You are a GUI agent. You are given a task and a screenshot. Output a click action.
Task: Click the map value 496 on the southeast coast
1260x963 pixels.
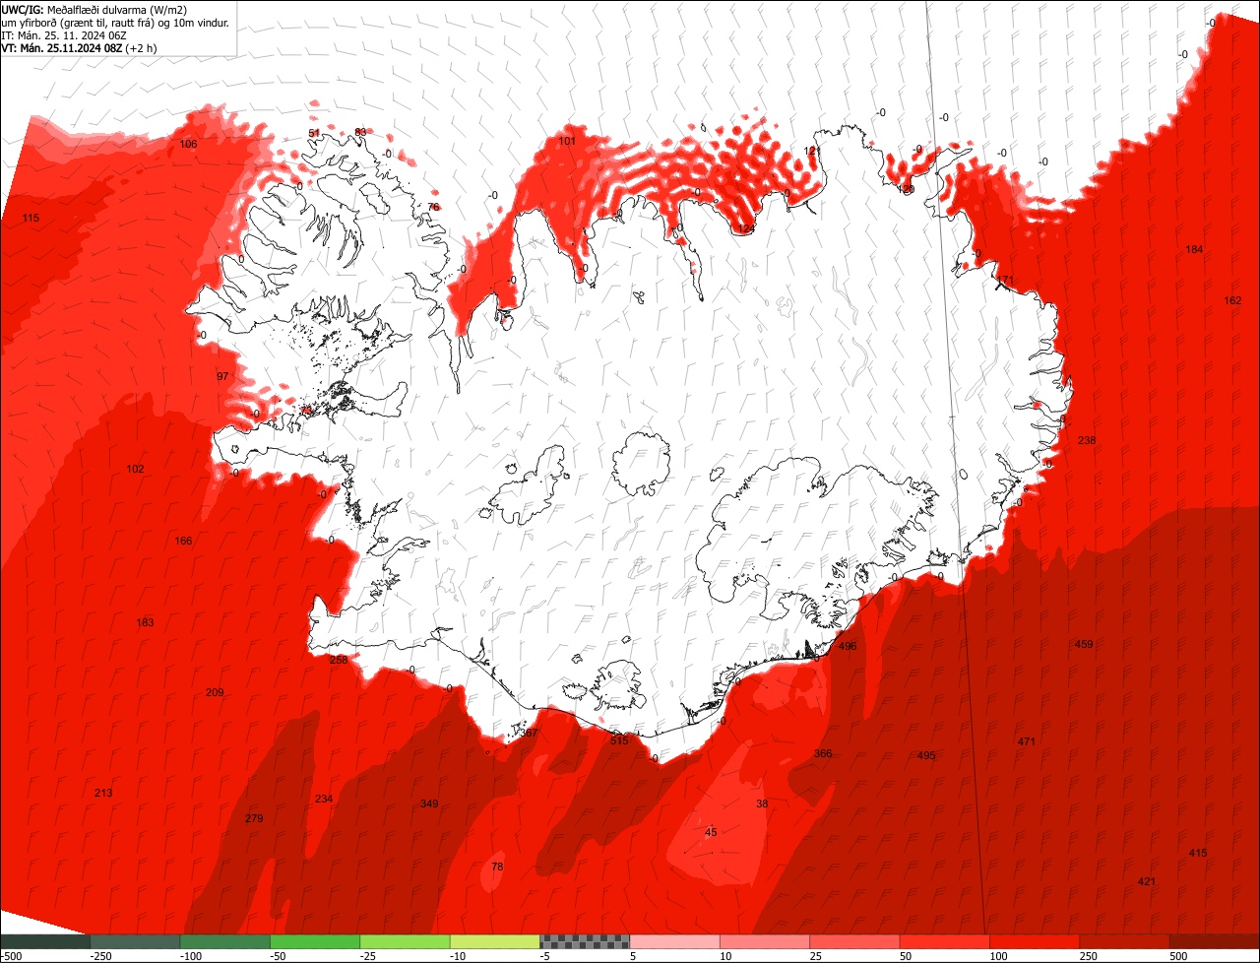[848, 646]
